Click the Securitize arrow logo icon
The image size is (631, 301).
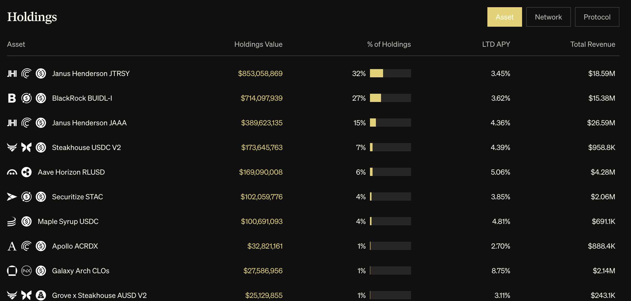pyautogui.click(x=12, y=197)
